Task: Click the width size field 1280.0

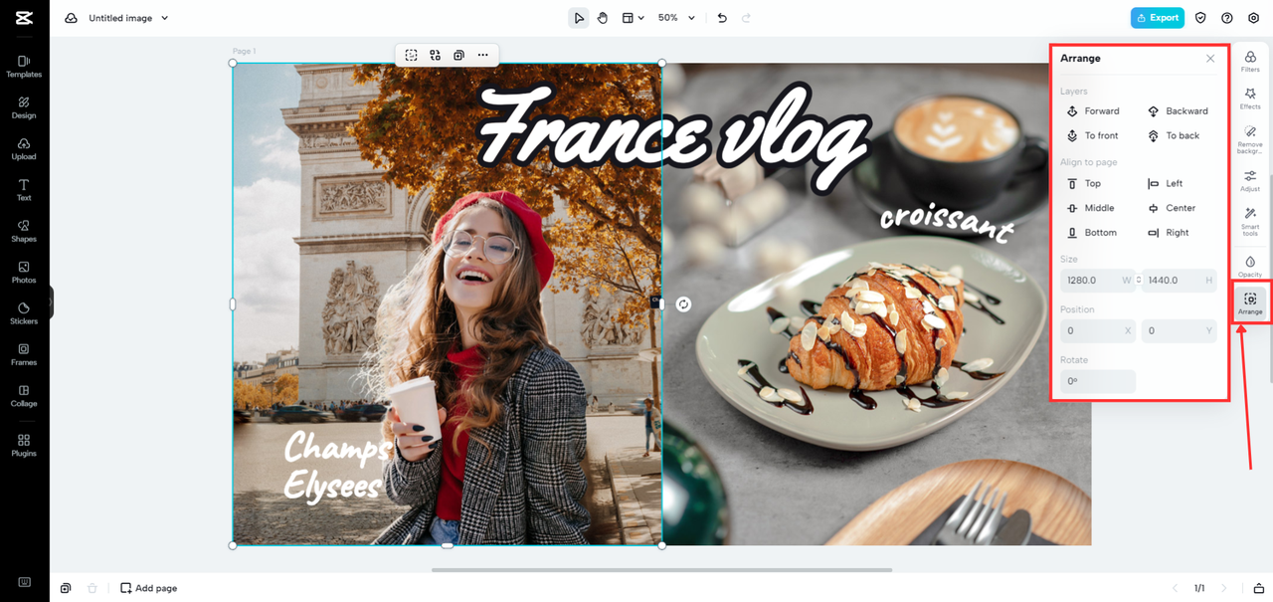Action: point(1098,281)
